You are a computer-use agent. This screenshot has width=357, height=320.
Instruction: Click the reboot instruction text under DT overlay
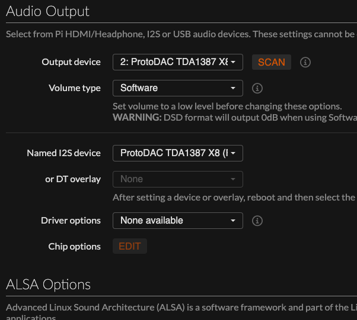coord(235,198)
